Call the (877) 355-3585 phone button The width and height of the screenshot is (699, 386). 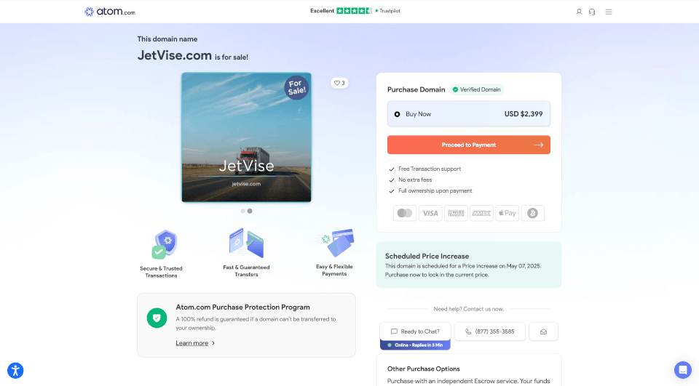tap(490, 331)
